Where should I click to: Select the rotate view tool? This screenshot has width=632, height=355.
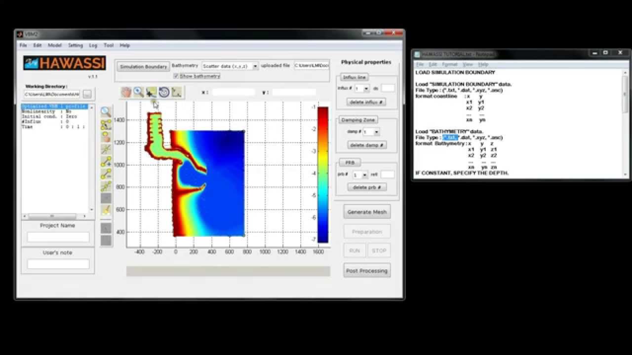pos(164,92)
